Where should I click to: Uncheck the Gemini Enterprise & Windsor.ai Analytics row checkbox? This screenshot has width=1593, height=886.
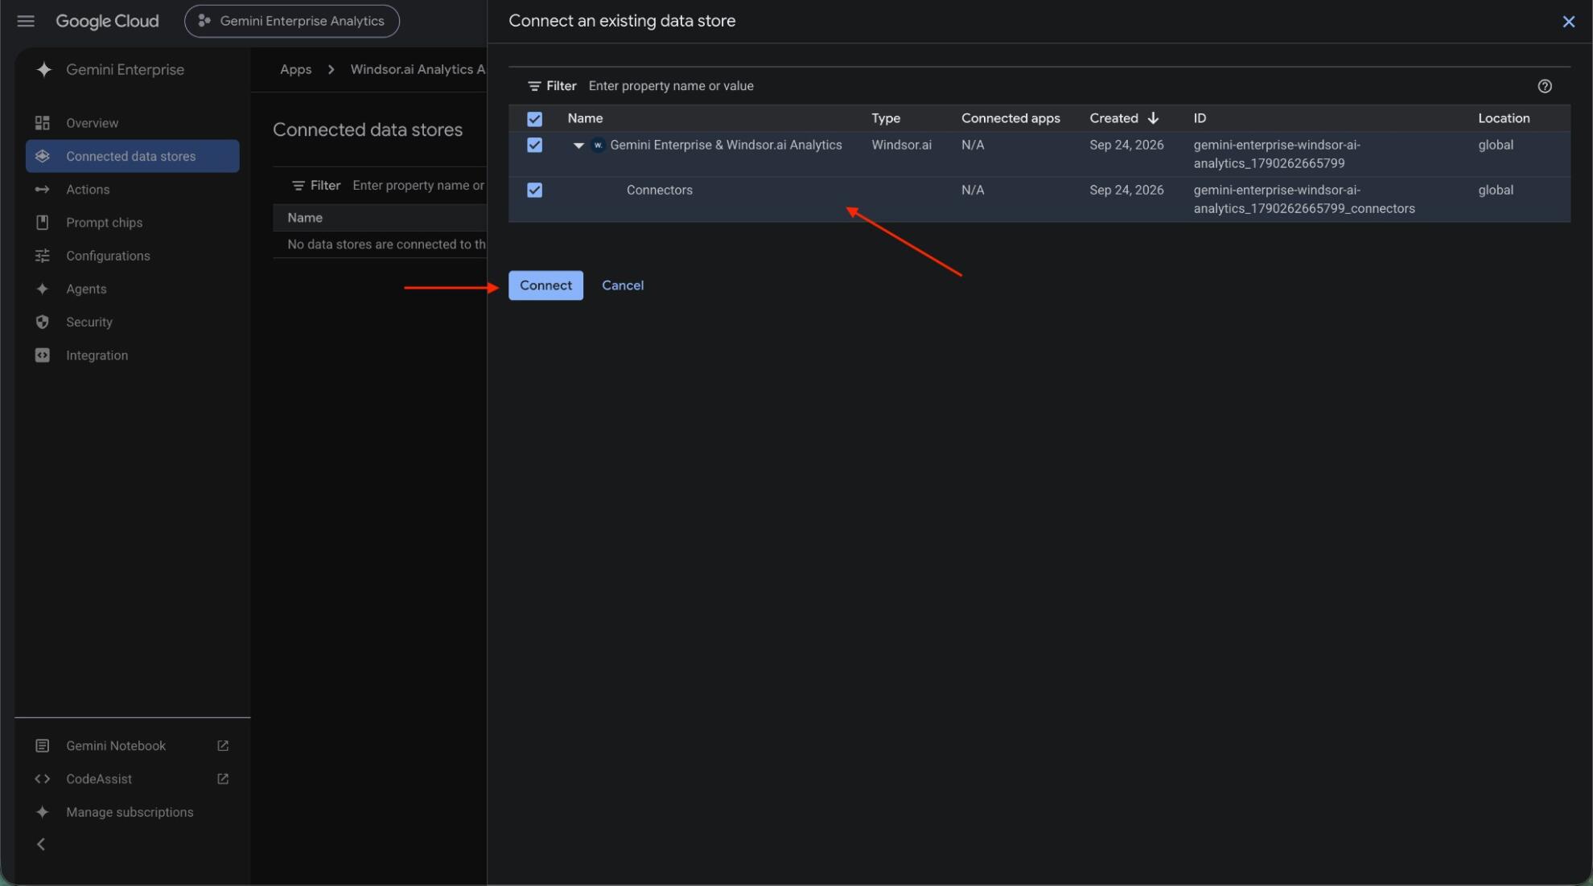click(534, 146)
